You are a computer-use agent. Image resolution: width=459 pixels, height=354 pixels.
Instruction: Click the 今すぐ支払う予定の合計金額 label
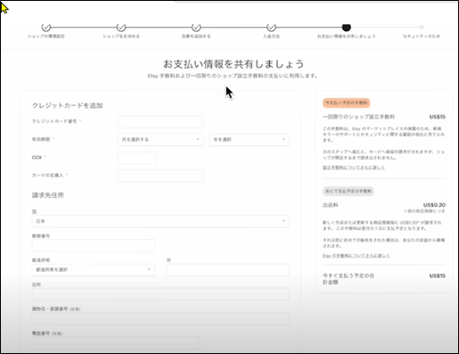pos(348,279)
